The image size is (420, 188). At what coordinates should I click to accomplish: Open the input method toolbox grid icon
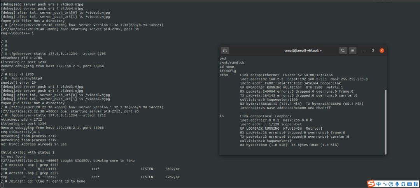pos(415,184)
